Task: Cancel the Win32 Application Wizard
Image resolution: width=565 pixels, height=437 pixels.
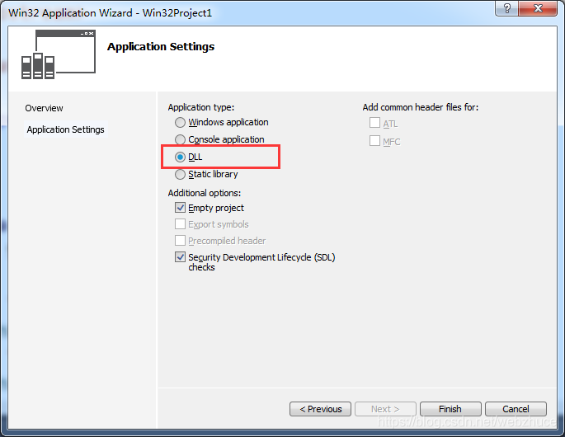Action: coord(516,409)
